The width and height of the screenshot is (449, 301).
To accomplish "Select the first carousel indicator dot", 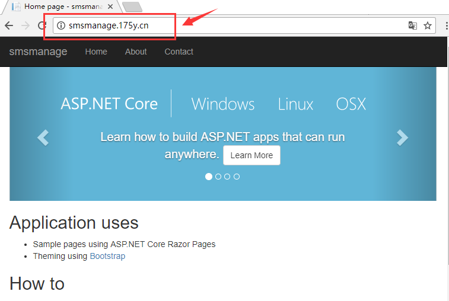I will (x=209, y=177).
